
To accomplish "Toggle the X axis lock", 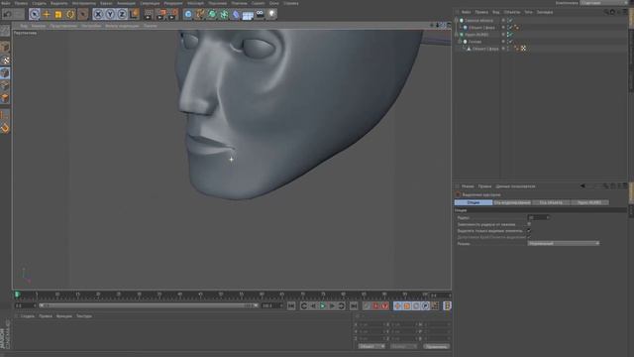I will coord(98,14).
